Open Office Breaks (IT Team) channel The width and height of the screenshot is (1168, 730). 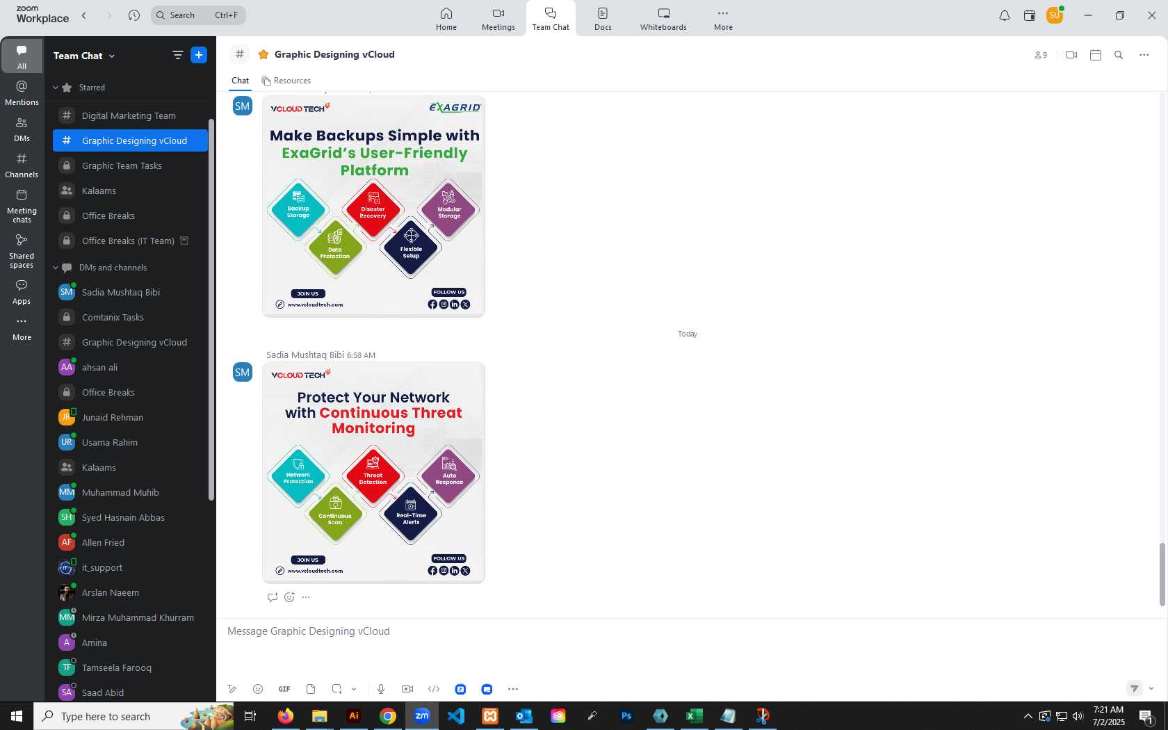130,241
